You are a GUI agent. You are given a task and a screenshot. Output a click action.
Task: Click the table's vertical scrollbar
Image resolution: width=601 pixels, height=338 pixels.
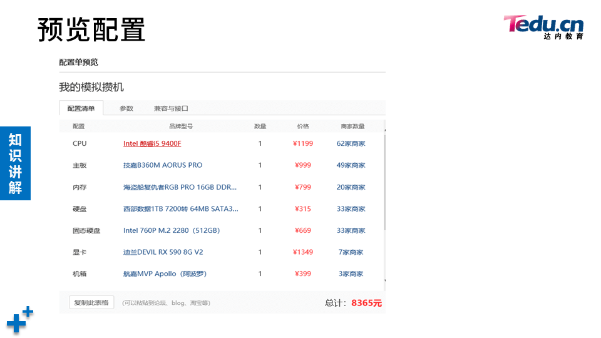click(x=385, y=182)
